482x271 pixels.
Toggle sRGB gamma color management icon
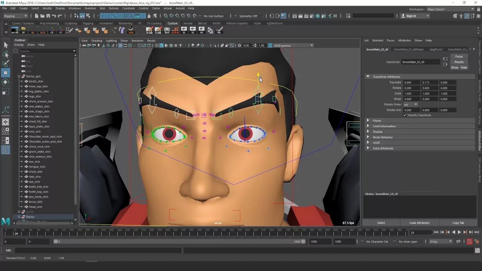click(270, 46)
